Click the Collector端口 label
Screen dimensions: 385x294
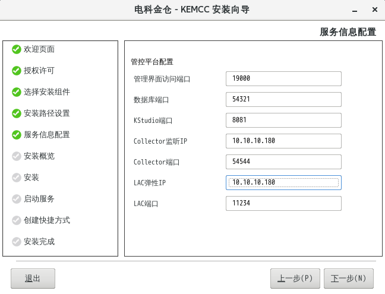point(156,162)
